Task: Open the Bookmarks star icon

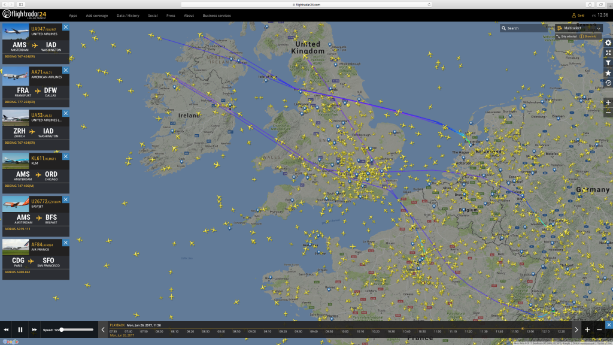Action: (608, 73)
